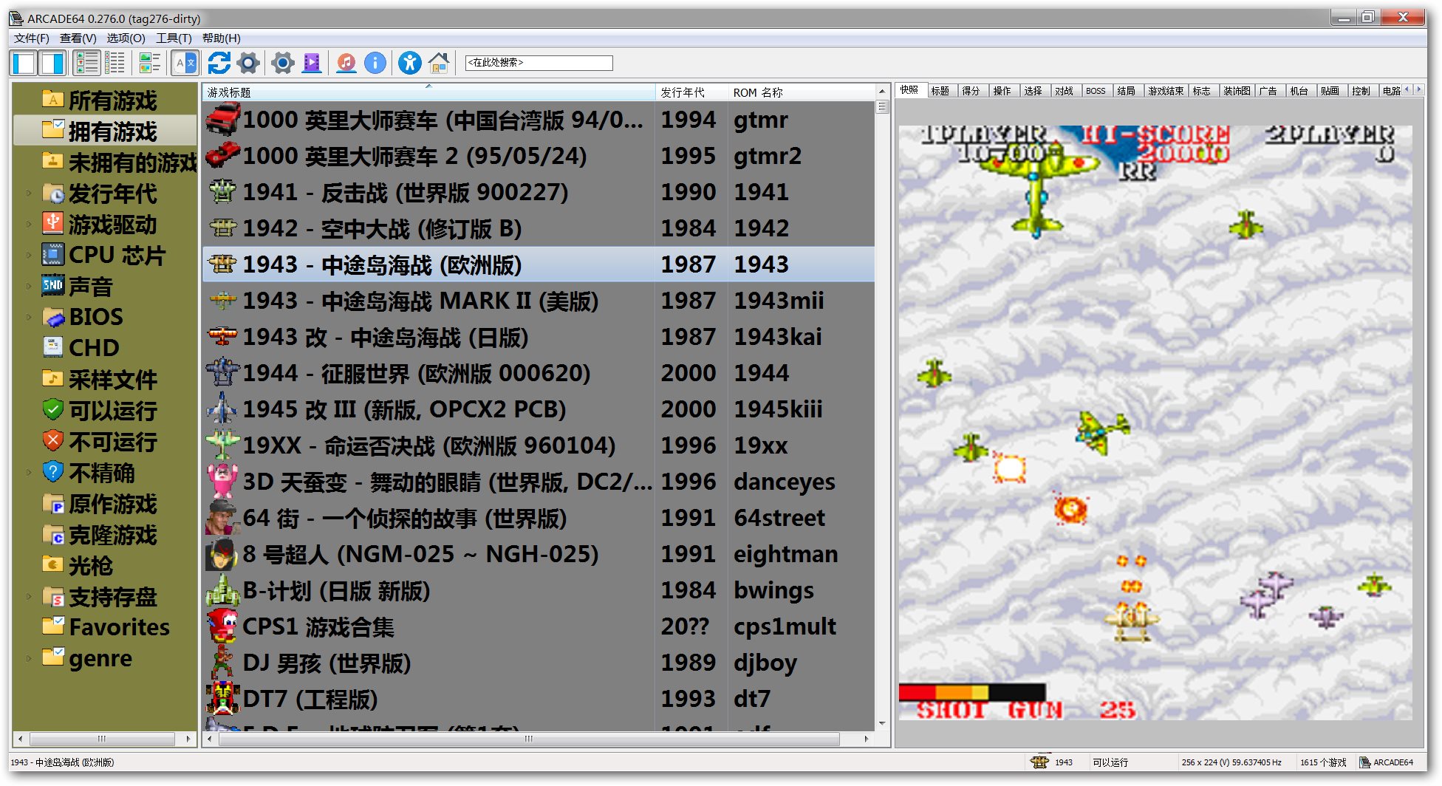This screenshot has width=1442, height=786.
Task: Expand the 不精确 tree node
Action: [29, 473]
